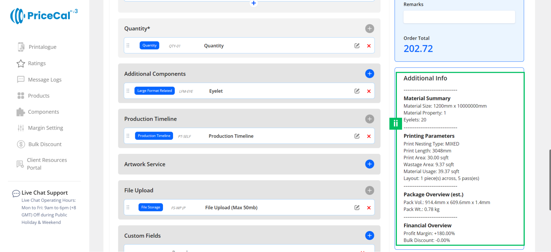
Task: Delete the File Upload component
Action: [x=369, y=208]
